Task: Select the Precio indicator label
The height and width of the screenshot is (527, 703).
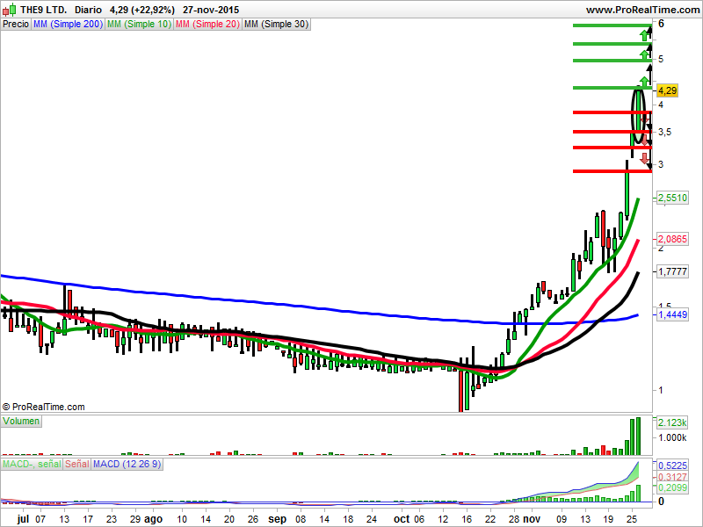Action: 16,25
